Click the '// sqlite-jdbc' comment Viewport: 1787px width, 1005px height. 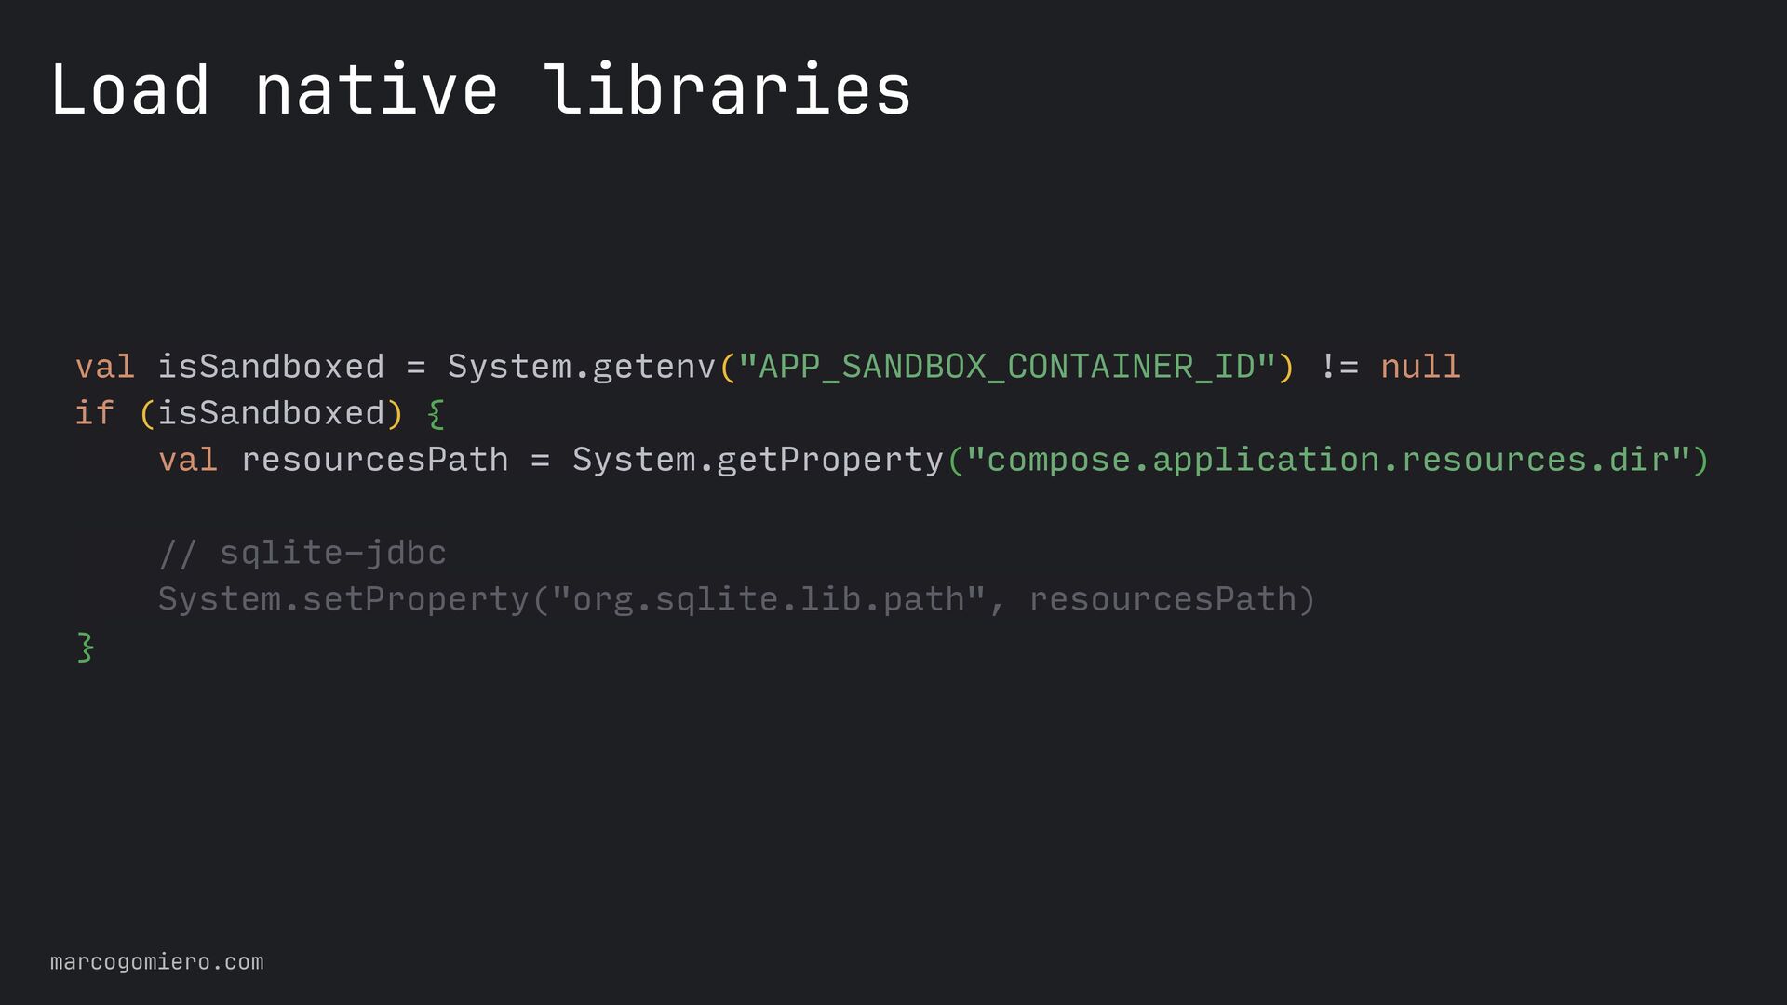pos(302,553)
